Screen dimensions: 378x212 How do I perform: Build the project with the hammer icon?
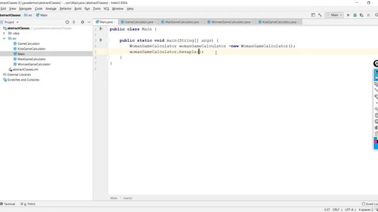click(x=320, y=15)
